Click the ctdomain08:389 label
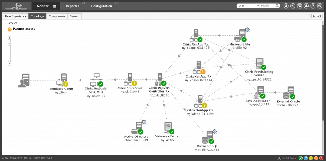Viewport: 326px width, 161px height. [136, 140]
